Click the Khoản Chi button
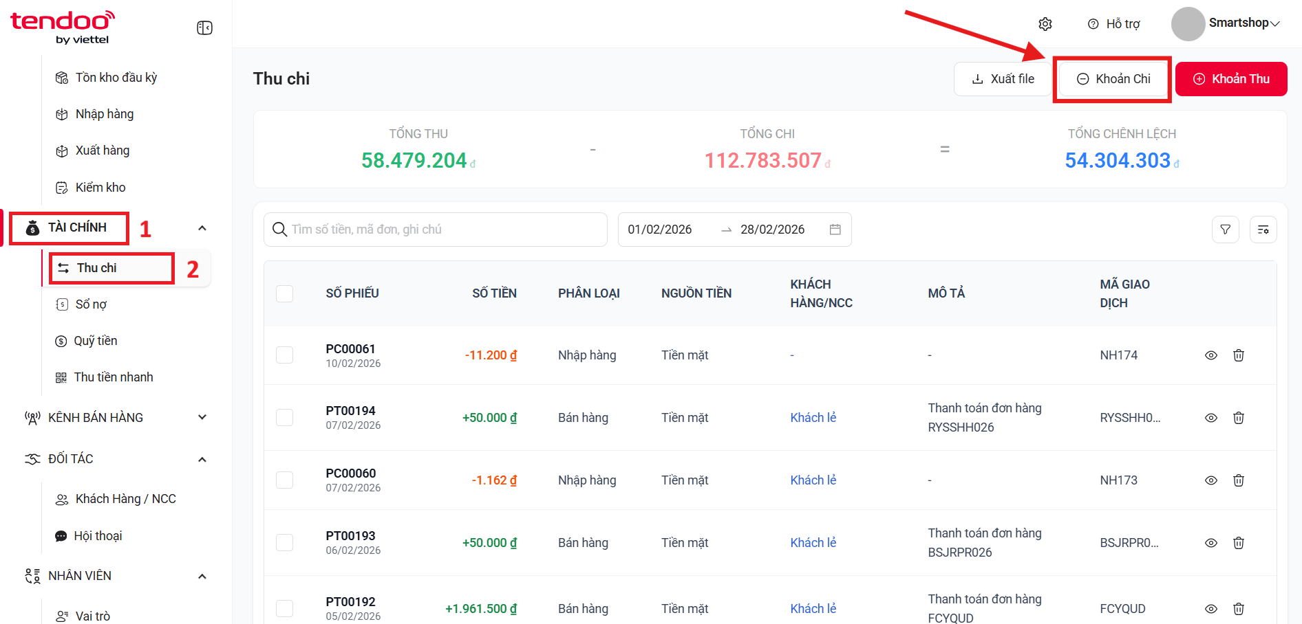1302x624 pixels. pos(1113,79)
